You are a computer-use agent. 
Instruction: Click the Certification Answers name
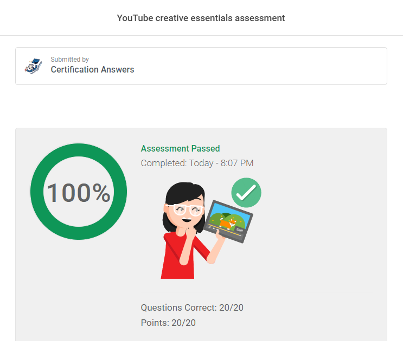[92, 69]
